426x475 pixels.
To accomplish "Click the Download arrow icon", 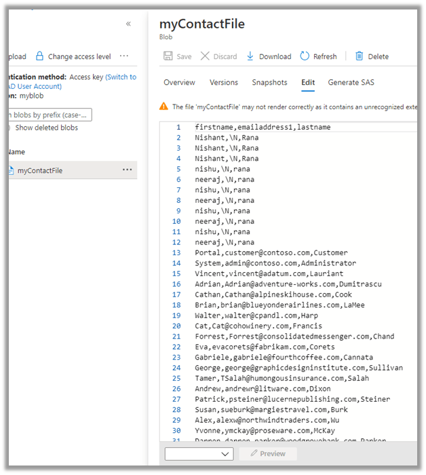I will pyautogui.click(x=250, y=56).
